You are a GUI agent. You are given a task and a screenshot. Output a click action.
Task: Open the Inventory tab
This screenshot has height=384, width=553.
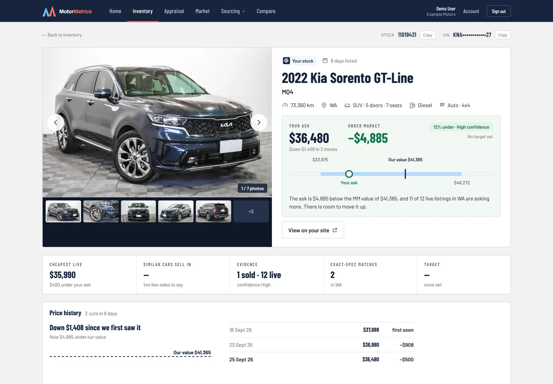142,11
